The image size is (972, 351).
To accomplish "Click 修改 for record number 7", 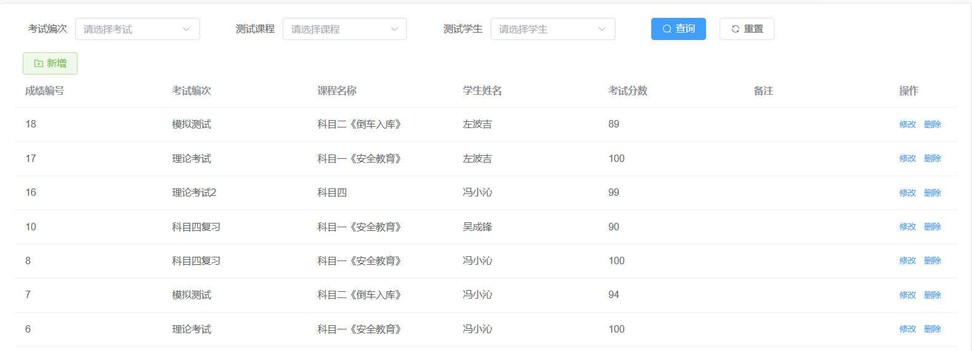I will coord(907,295).
